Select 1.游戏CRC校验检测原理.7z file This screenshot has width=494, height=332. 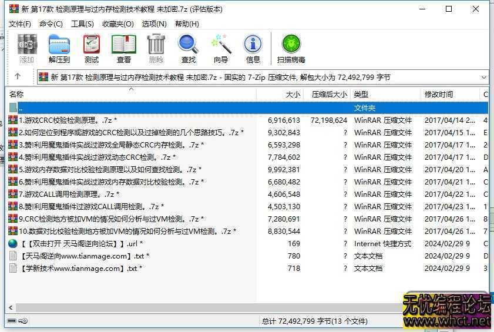click(x=68, y=120)
